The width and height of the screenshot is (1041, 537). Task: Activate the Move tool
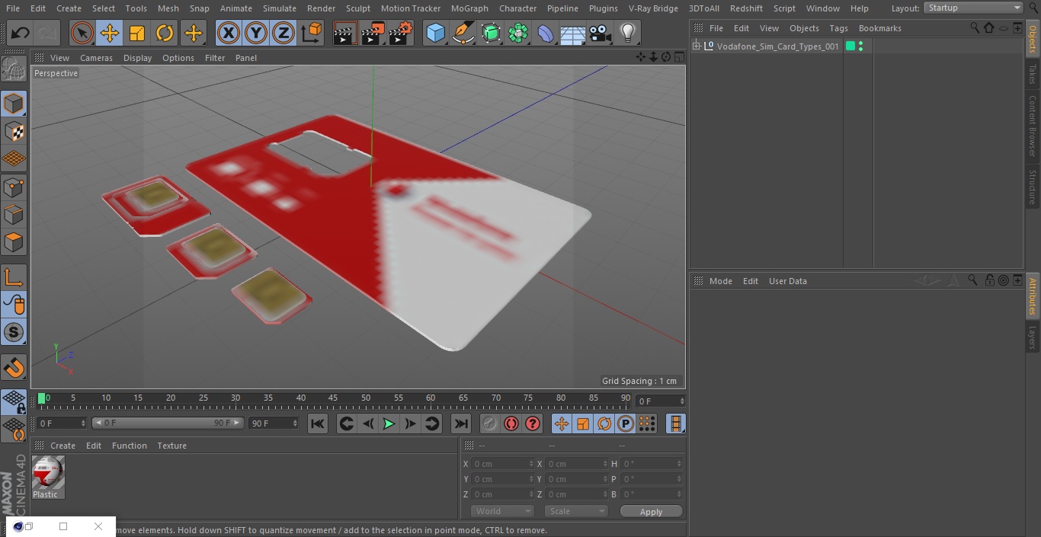coord(110,33)
